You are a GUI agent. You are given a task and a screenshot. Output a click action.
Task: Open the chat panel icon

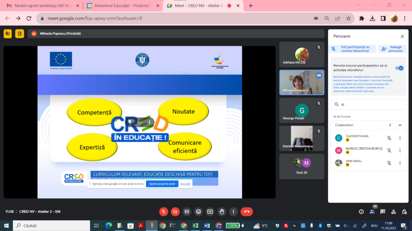tap(383, 211)
